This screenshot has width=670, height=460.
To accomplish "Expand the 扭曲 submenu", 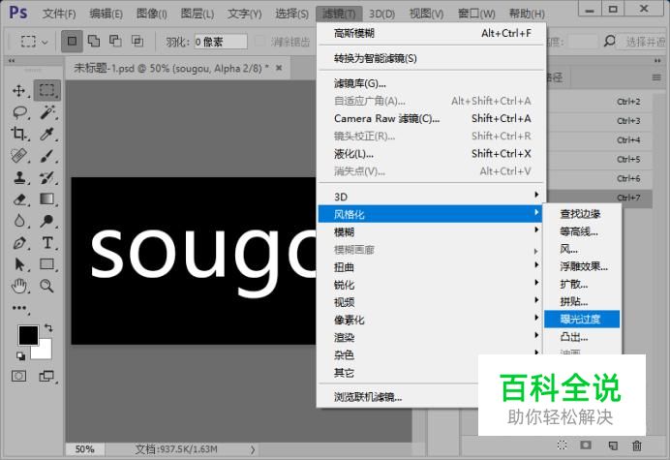I will [x=431, y=267].
